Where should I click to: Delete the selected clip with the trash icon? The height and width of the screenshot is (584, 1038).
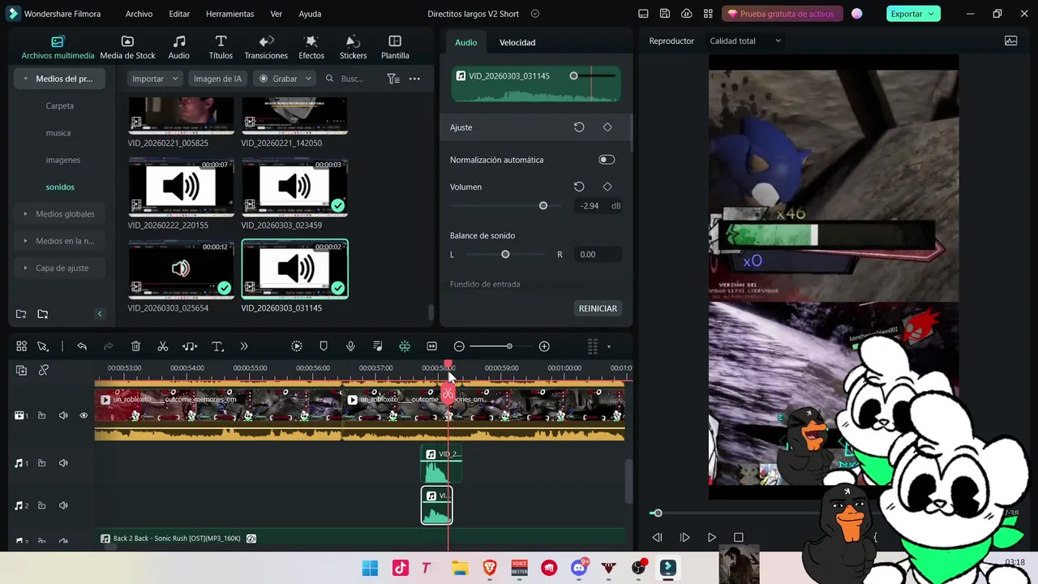(135, 346)
